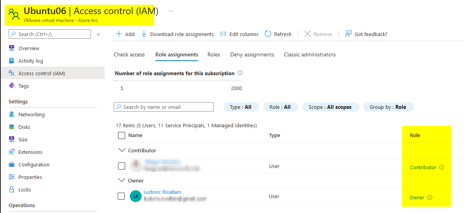Click the role assignments usage progress bar

(x=178, y=80)
